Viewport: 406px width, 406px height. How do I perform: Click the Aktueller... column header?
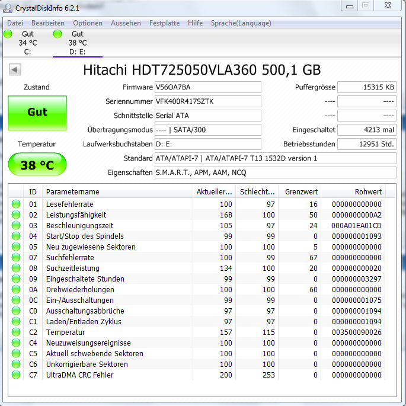point(214,191)
